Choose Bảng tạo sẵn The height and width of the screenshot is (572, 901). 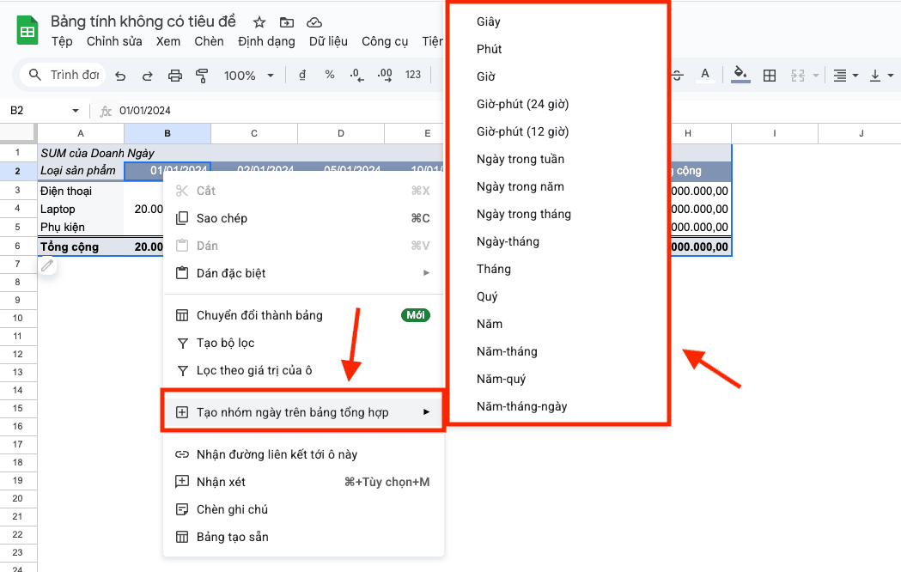click(x=303, y=537)
